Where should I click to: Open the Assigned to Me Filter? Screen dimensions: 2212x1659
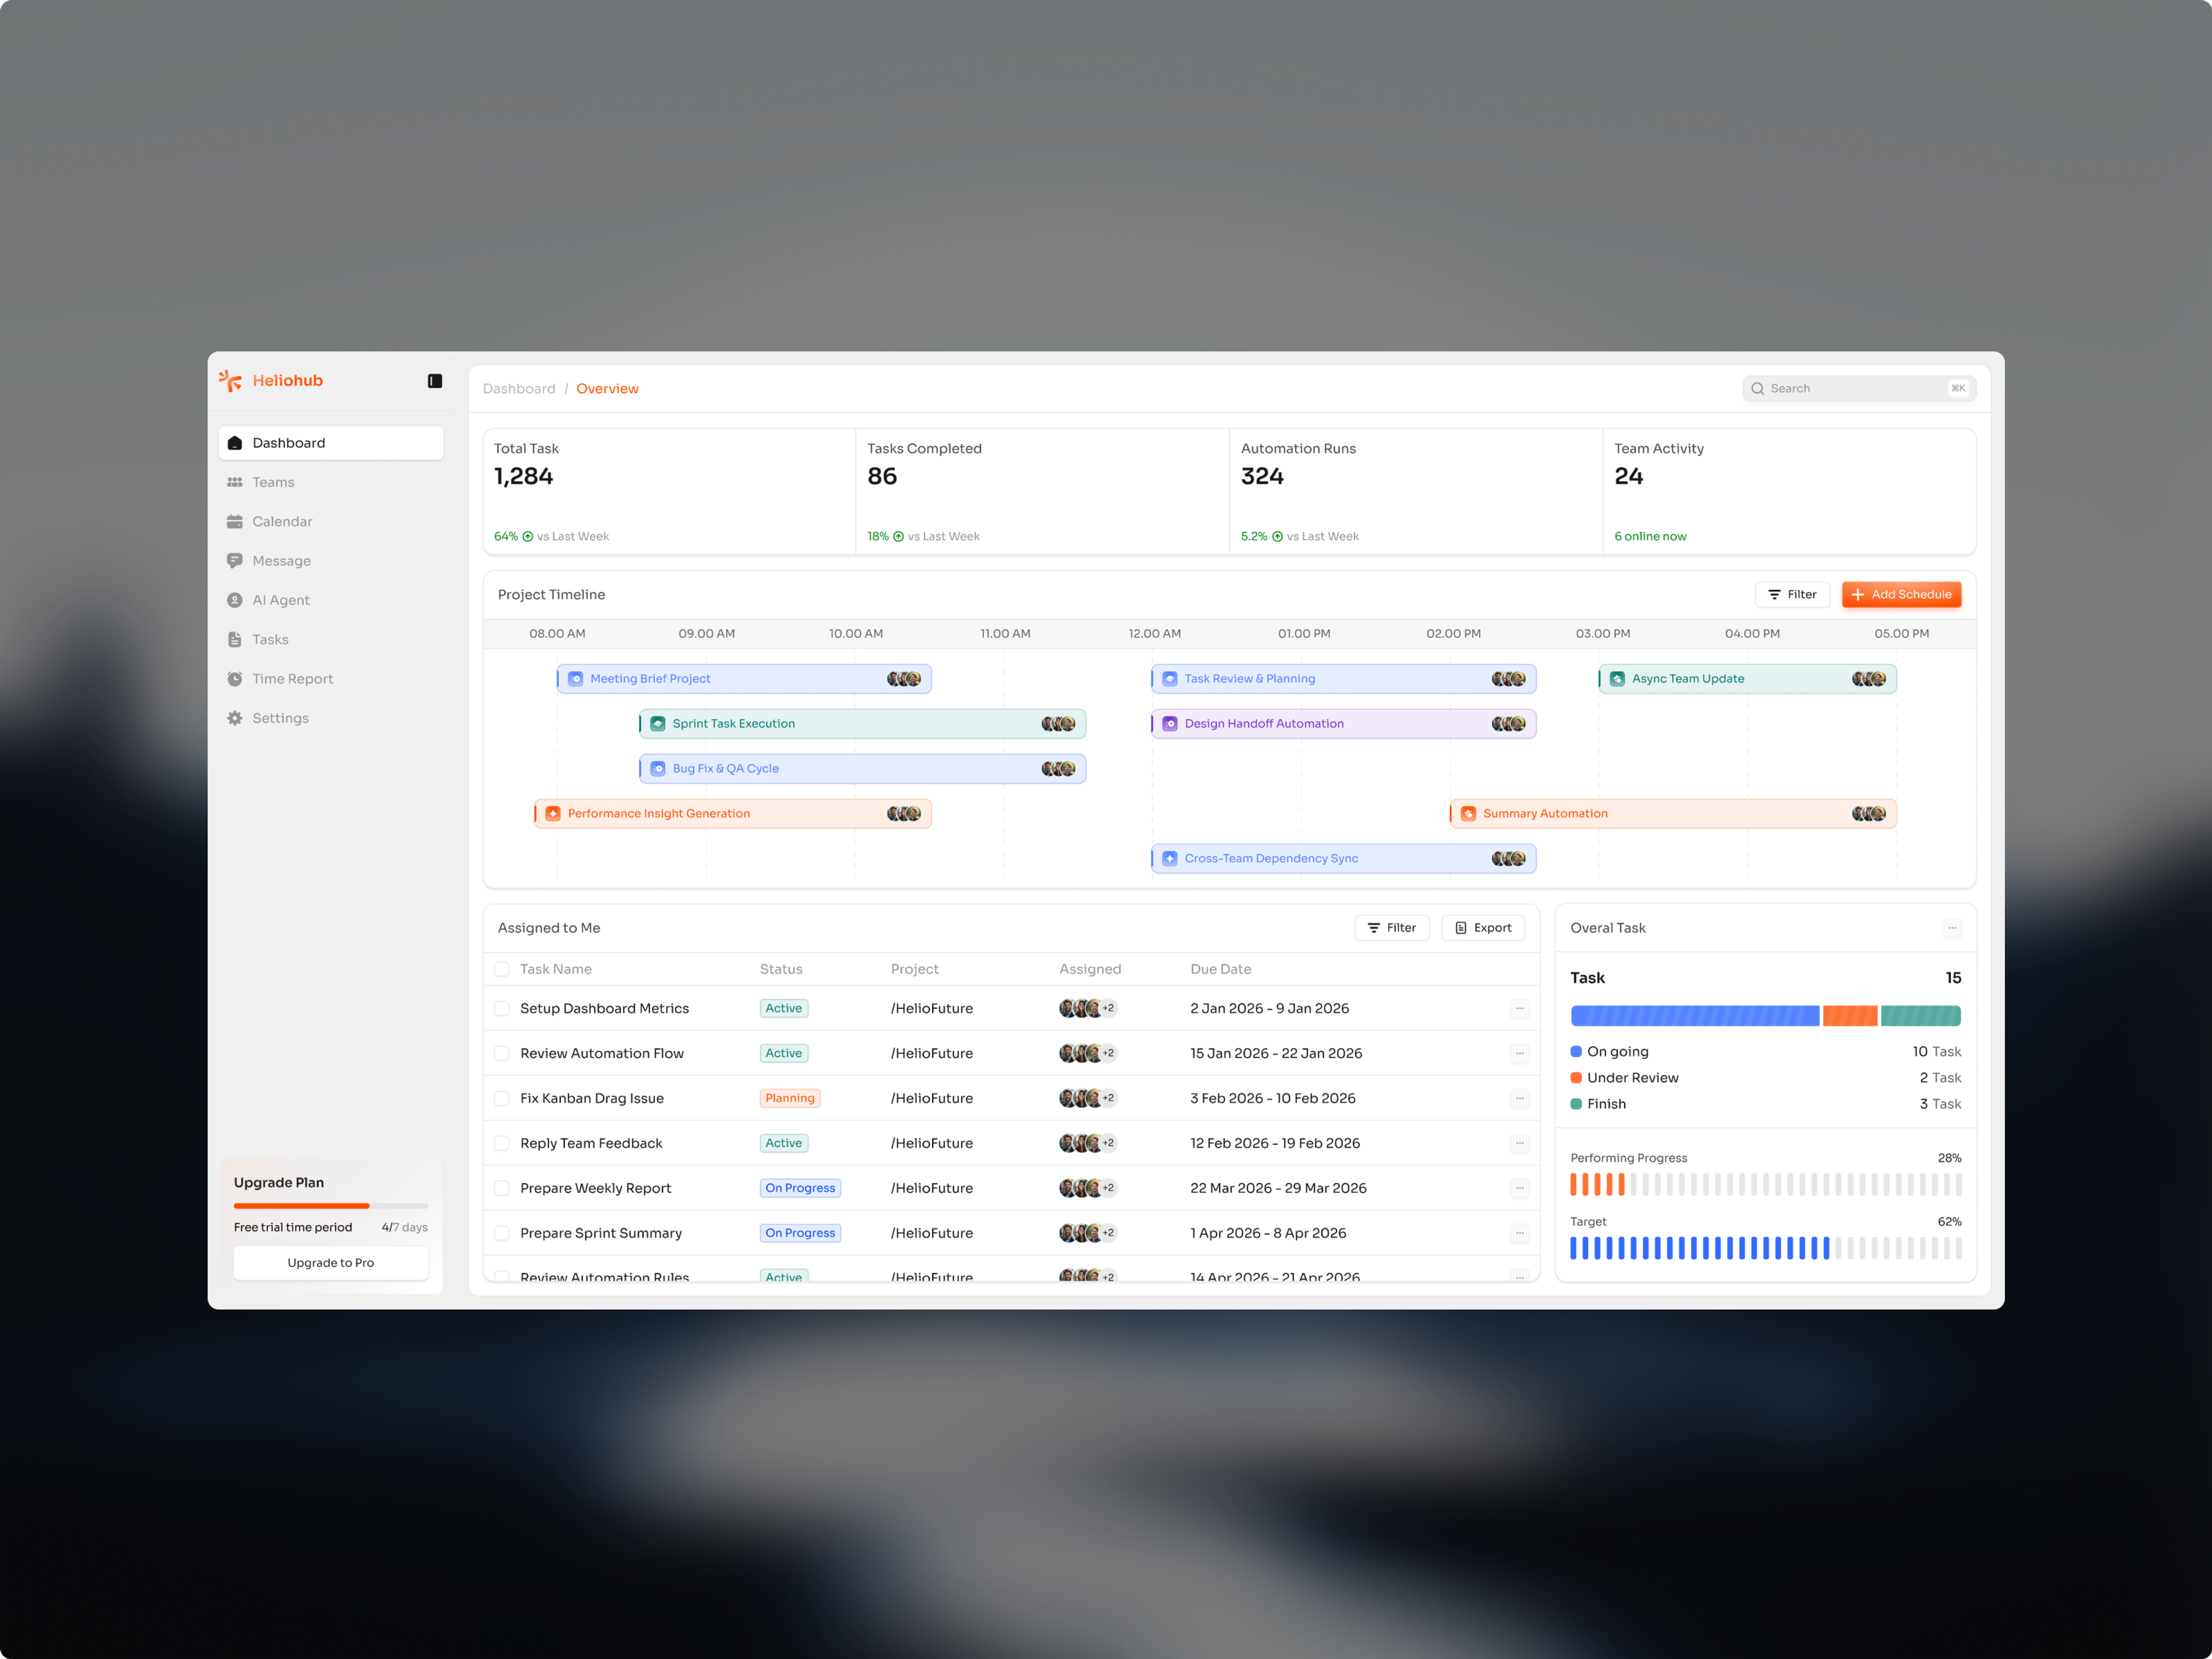point(1392,928)
